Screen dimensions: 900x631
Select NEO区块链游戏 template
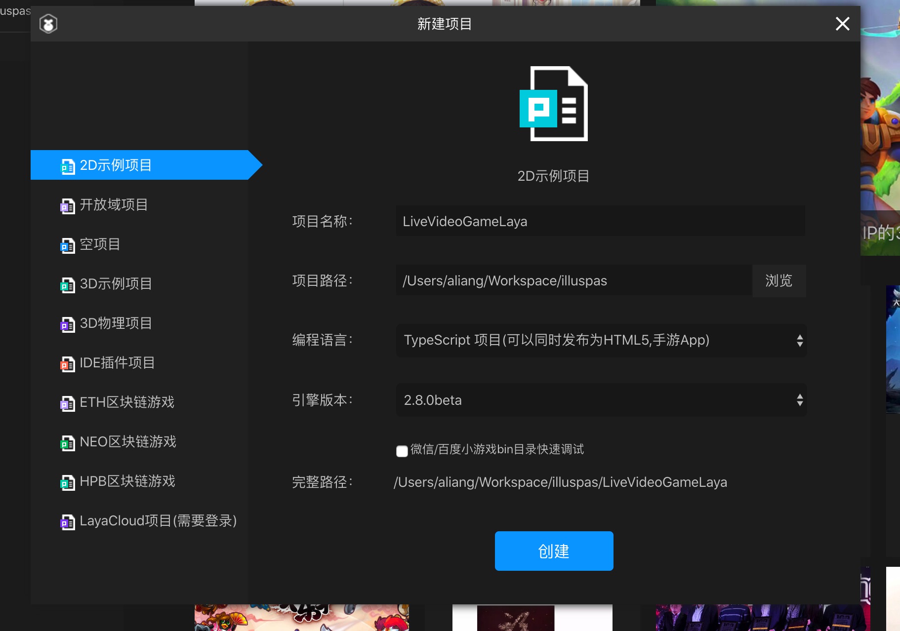pos(139,441)
